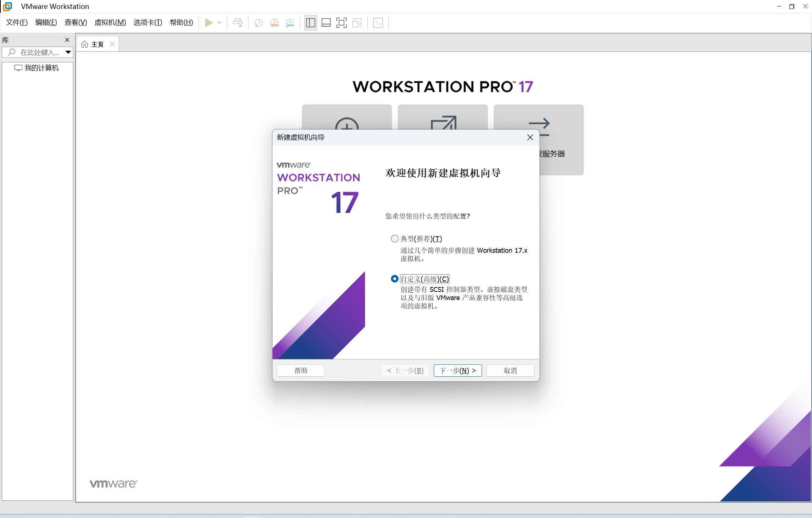The width and height of the screenshot is (812, 518).
Task: Expand the library search filter dropdown
Action: [68, 52]
